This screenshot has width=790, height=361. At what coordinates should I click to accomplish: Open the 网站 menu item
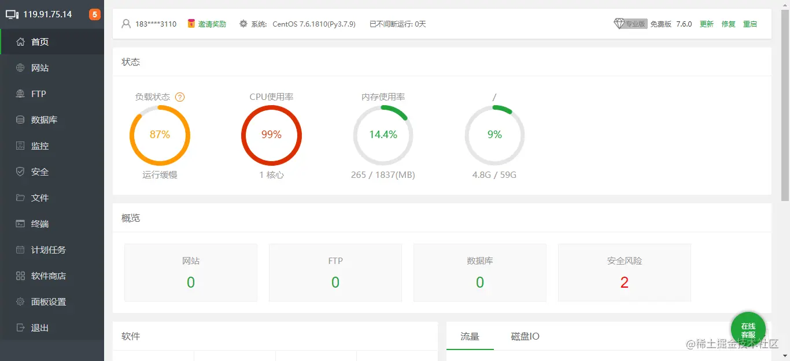52,68
